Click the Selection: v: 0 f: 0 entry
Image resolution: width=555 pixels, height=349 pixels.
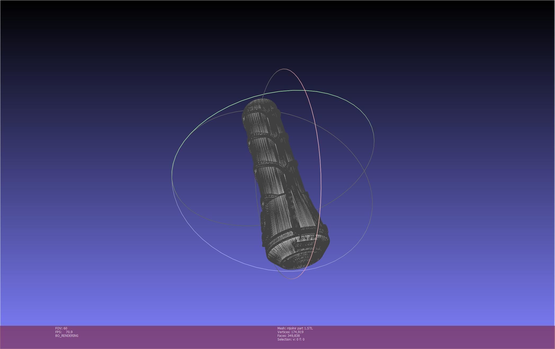291,339
